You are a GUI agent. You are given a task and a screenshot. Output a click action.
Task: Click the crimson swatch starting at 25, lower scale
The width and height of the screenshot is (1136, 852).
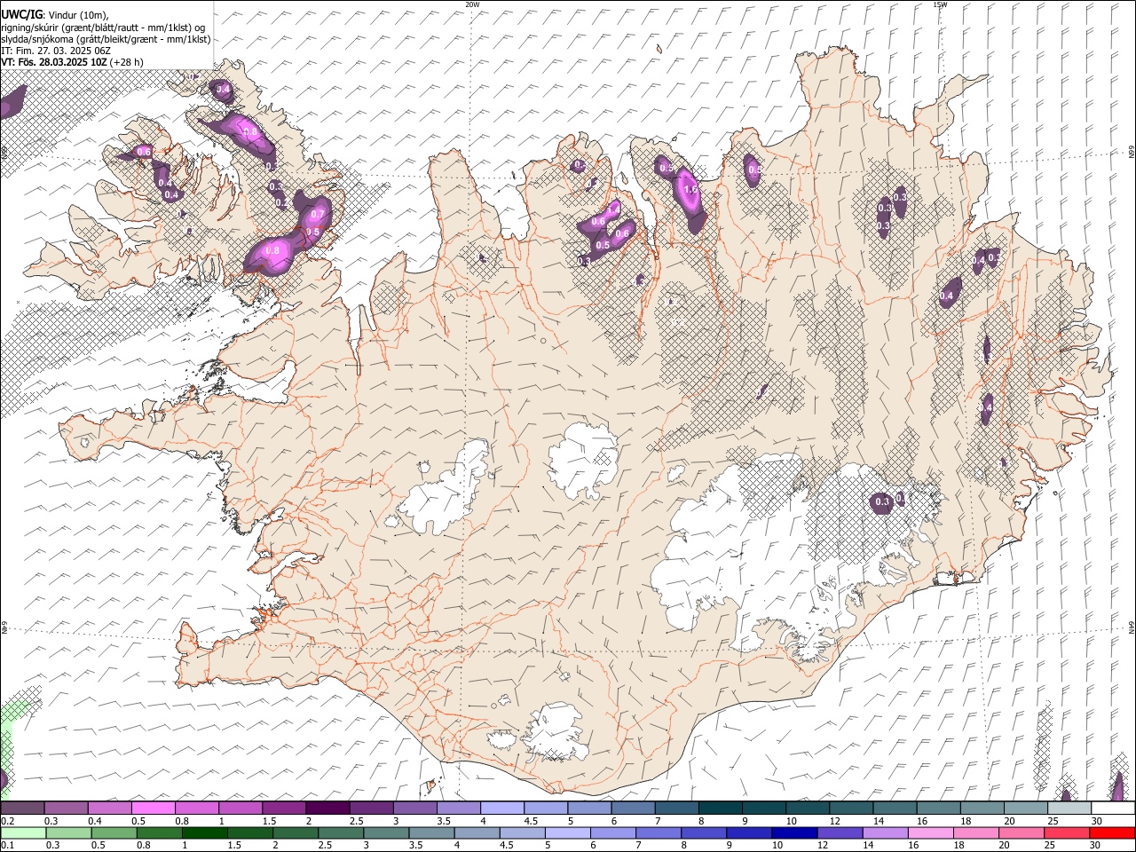1067,832
